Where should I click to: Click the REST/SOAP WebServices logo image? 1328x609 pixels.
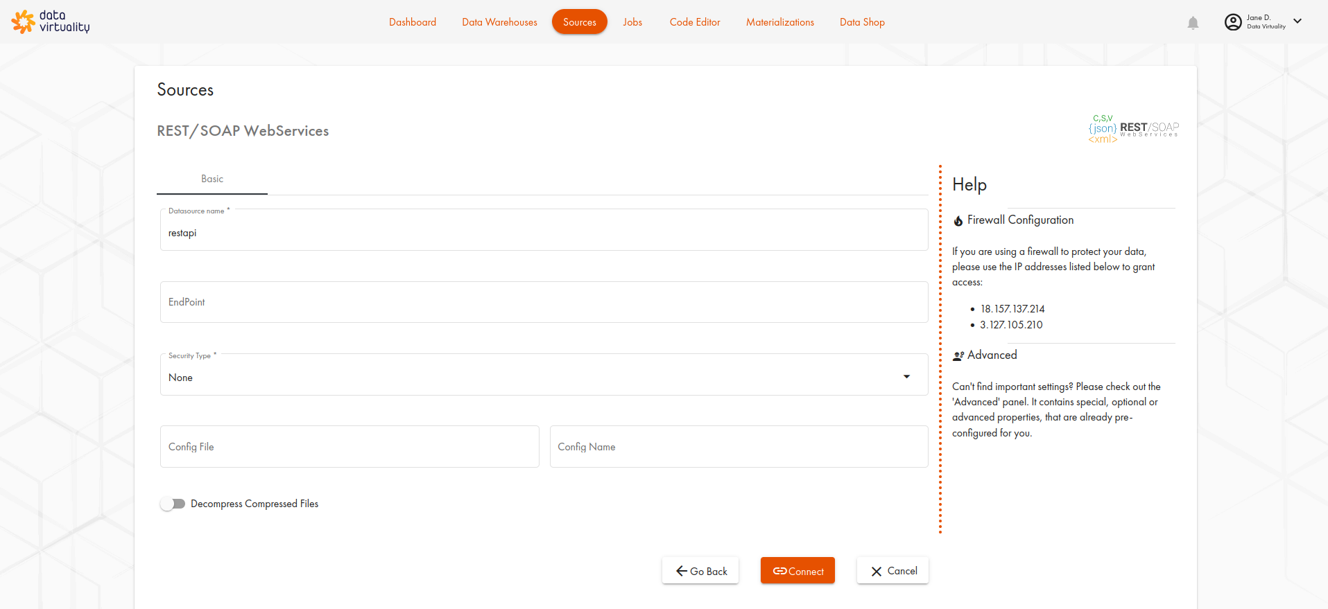coord(1133,129)
